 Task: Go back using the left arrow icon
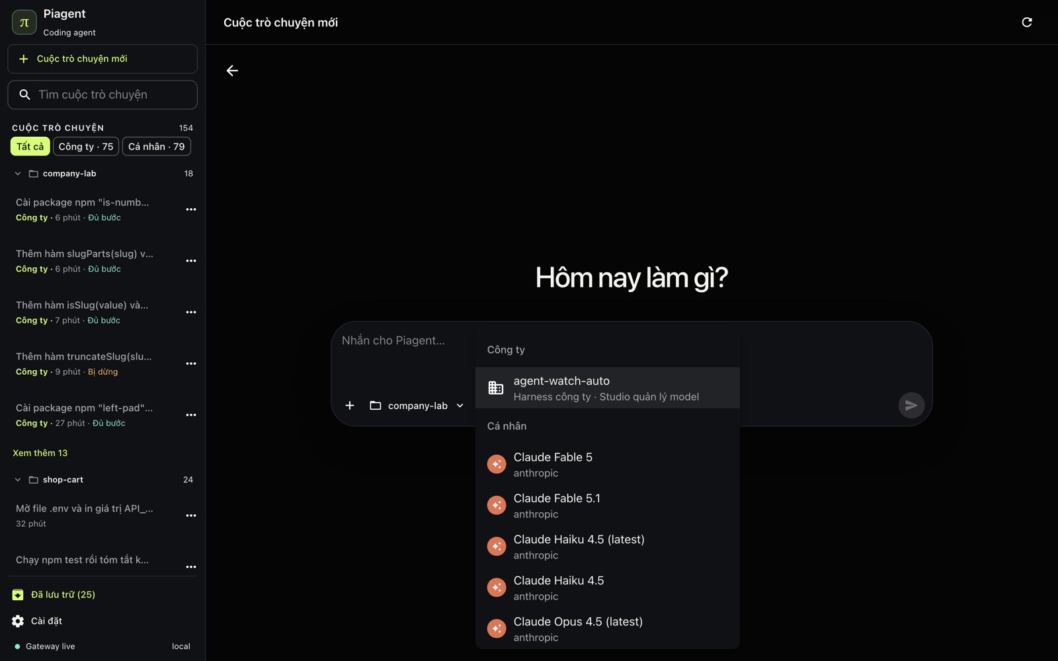(x=232, y=71)
